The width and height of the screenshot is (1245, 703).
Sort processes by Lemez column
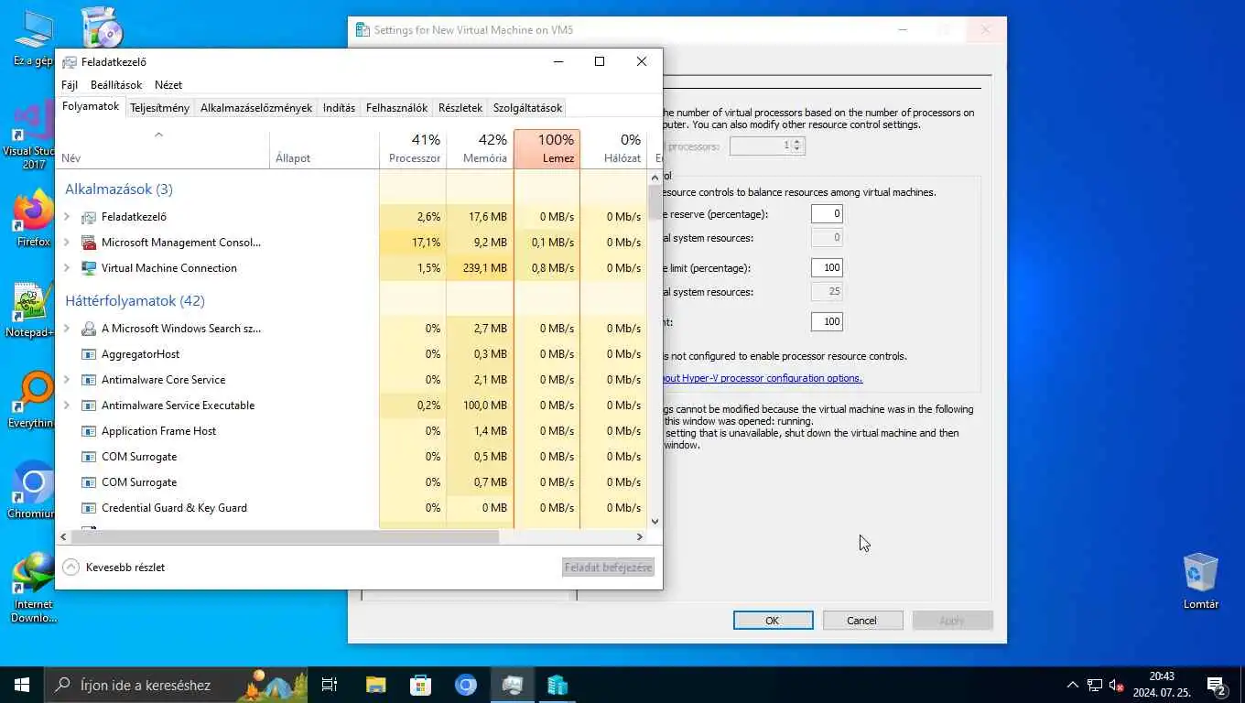[547, 149]
